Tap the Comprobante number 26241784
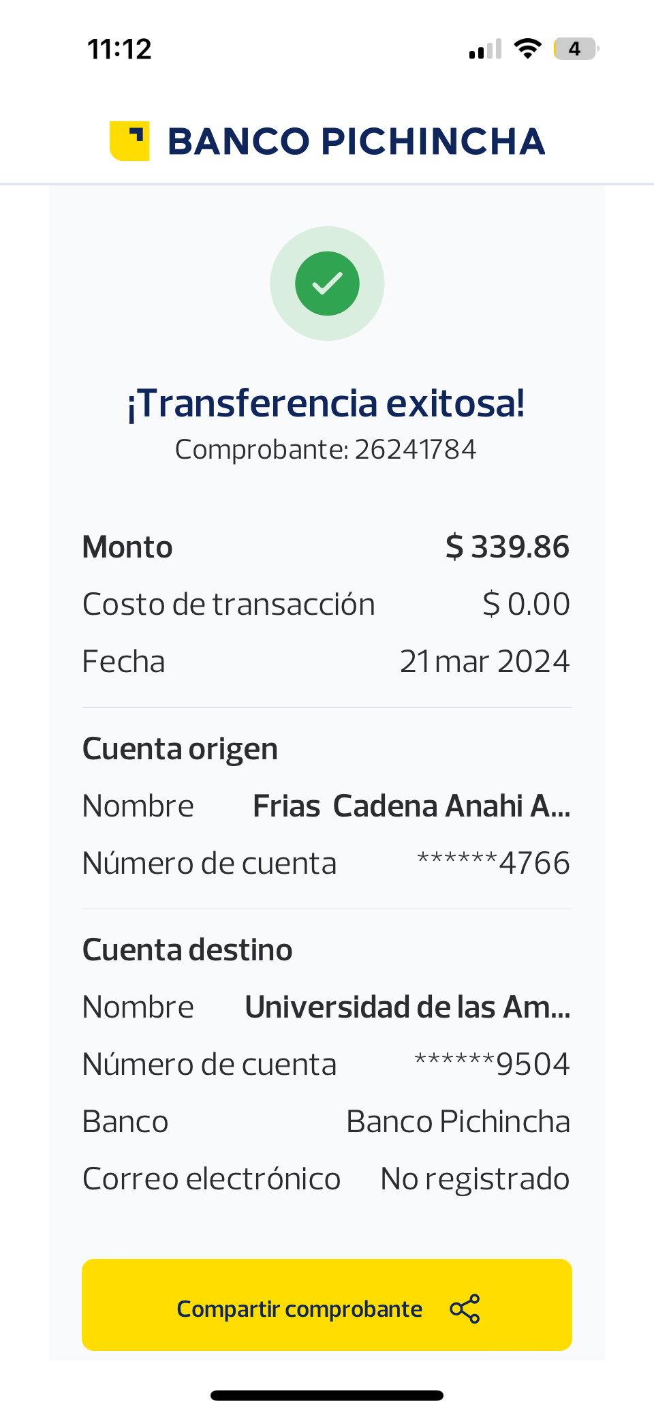Viewport: 654px width, 1417px height. click(x=415, y=449)
